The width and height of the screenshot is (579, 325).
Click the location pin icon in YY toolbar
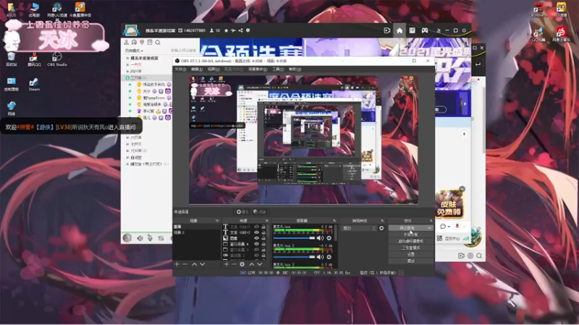pyautogui.click(x=142, y=43)
